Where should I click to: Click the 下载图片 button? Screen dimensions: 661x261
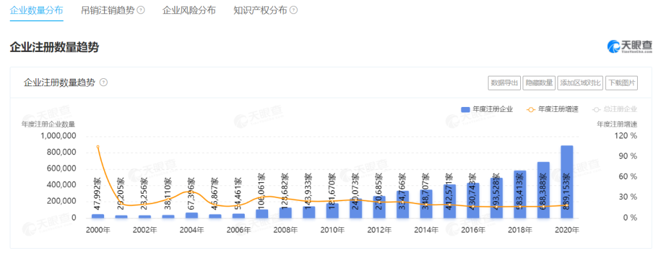coord(621,83)
